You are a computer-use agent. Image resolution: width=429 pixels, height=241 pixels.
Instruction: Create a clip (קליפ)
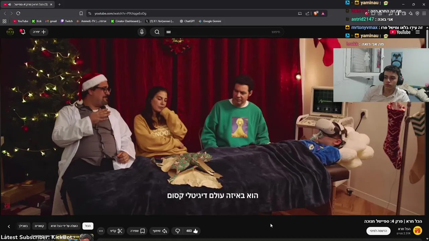[116, 231]
